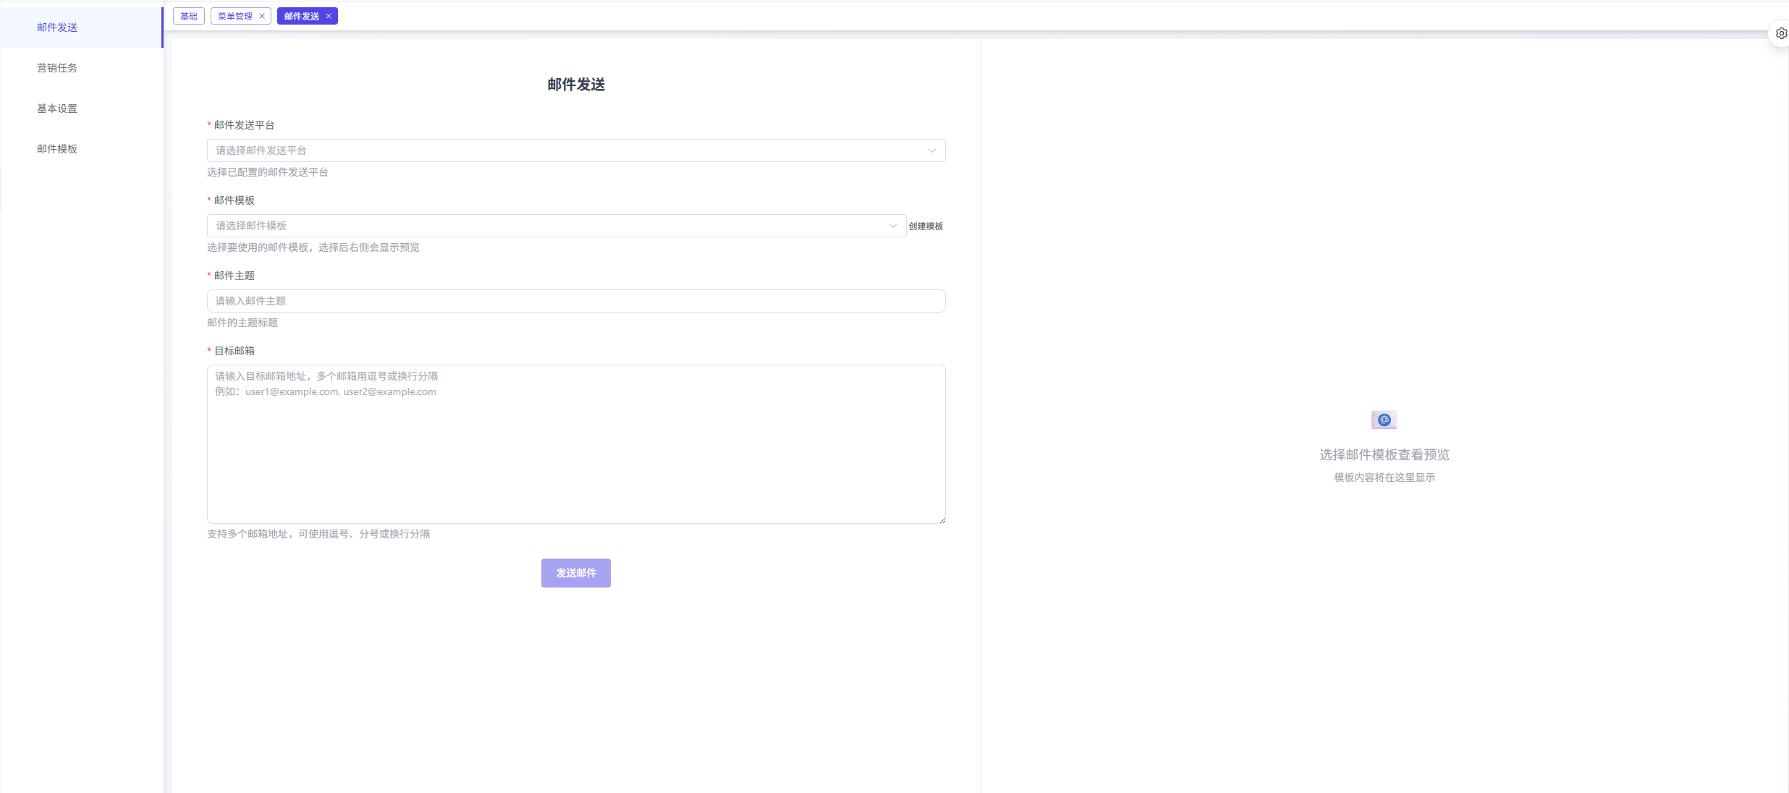Click the 选择邮件模板查看预览 placeholder text
Screen dimensions: 1789x793
pos(1384,454)
